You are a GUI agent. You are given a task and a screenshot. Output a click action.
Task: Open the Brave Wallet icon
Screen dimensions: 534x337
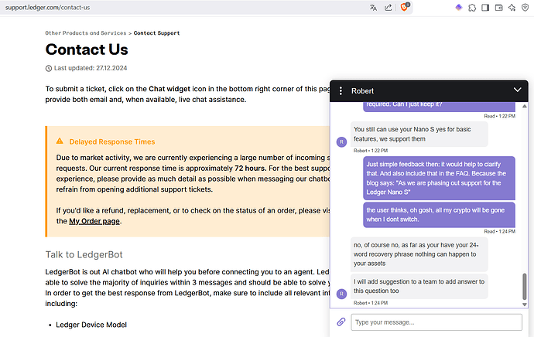[x=498, y=8]
